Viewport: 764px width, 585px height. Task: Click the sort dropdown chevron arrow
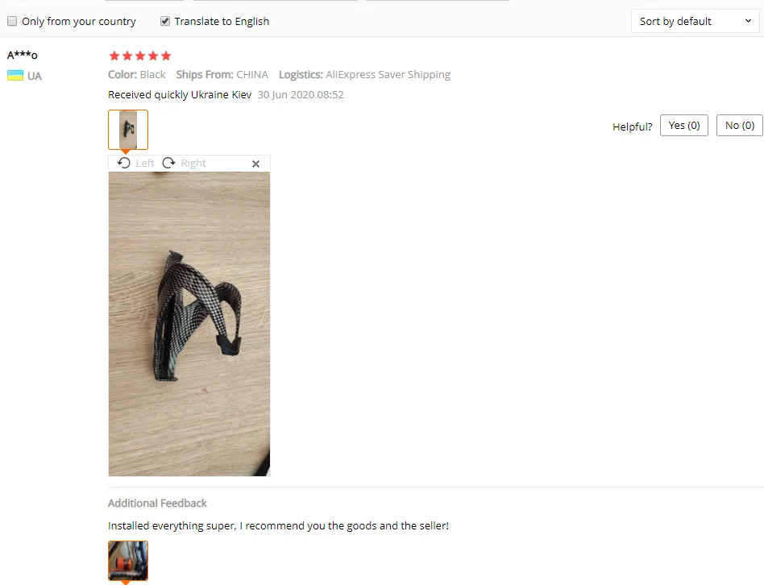[748, 21]
